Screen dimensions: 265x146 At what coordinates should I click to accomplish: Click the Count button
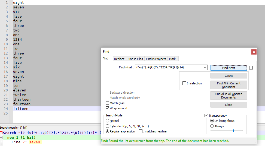[x=229, y=76]
